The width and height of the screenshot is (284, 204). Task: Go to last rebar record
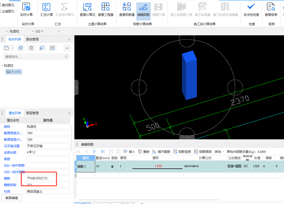pyautogui.click(x=103, y=152)
